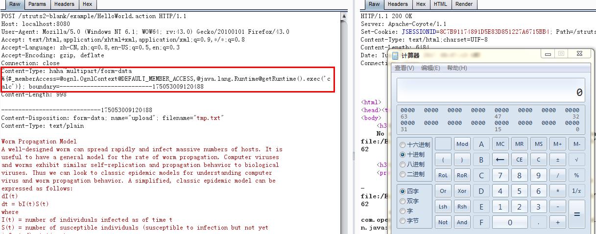
Task: Click the equals = key
Action: [576, 214]
